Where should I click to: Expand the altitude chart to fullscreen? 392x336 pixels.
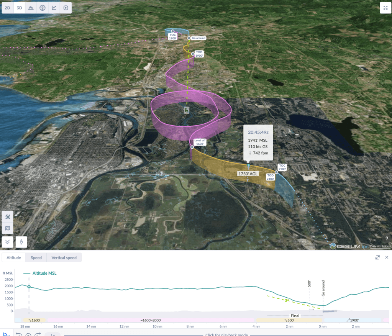(377, 257)
